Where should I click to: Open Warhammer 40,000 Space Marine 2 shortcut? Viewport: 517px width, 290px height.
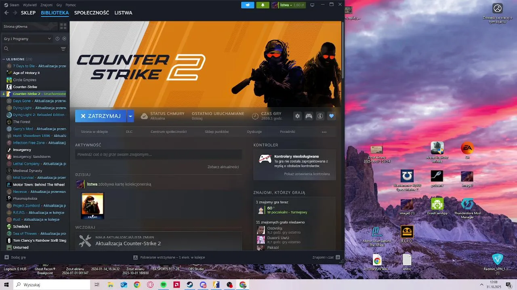click(407, 180)
